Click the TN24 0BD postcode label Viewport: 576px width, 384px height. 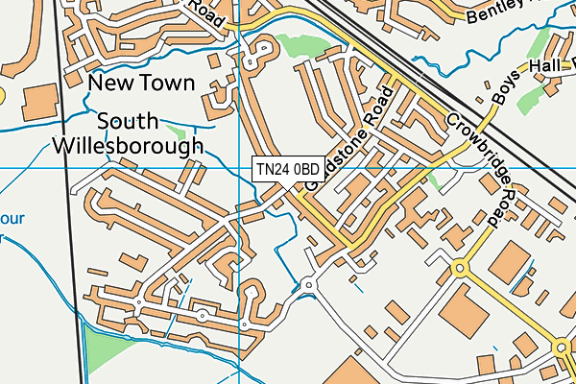287,169
